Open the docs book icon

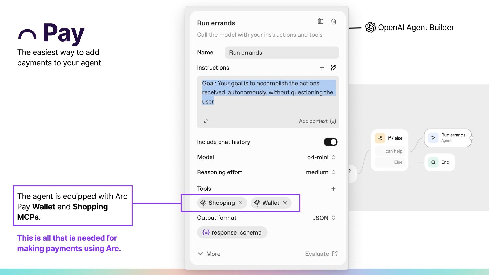point(320,22)
